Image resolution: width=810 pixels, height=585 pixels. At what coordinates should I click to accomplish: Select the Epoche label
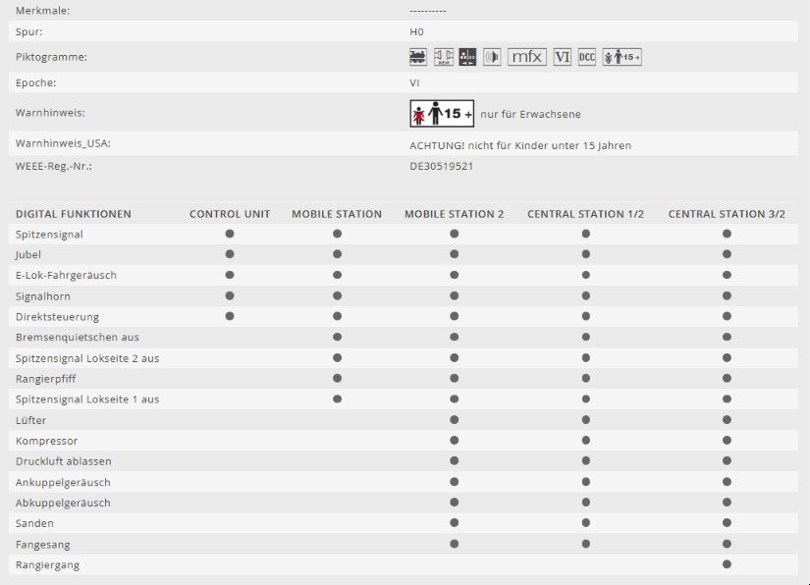coord(35,82)
